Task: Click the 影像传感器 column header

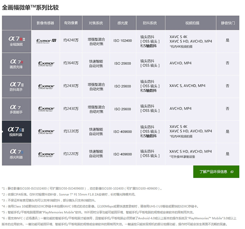Action: [x=45, y=23]
